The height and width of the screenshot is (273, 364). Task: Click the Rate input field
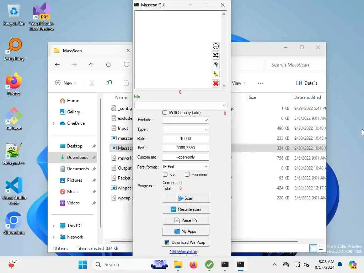(186, 139)
